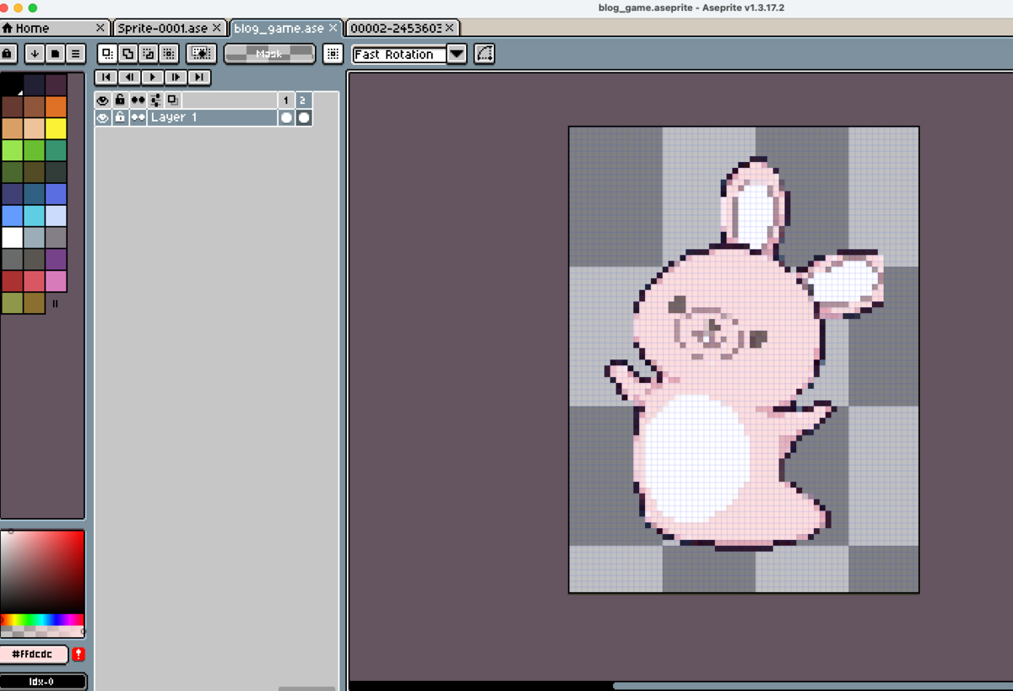Screen dimensions: 1013x691
Task: Pick the bright green palette swatch
Action: point(11,151)
